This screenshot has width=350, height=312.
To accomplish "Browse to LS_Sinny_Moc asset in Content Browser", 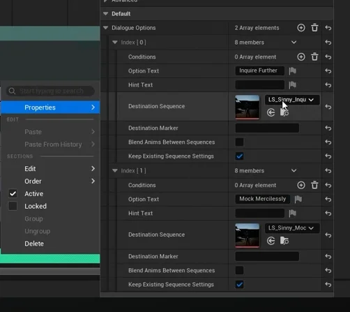I will click(284, 241).
